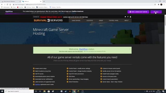Open Survival Servers YouTube icon
The image size is (166, 93).
tap(130, 17)
